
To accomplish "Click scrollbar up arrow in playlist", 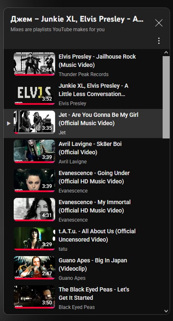I will click(166, 53).
